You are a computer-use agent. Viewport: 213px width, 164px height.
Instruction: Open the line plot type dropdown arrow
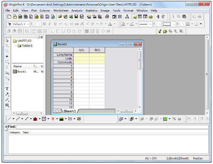13,119
